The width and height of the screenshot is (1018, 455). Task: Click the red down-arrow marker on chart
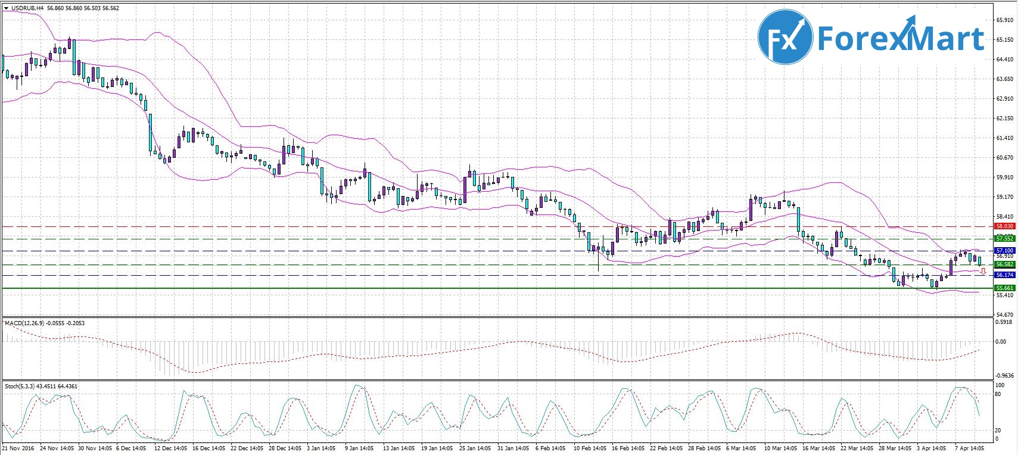coord(983,272)
